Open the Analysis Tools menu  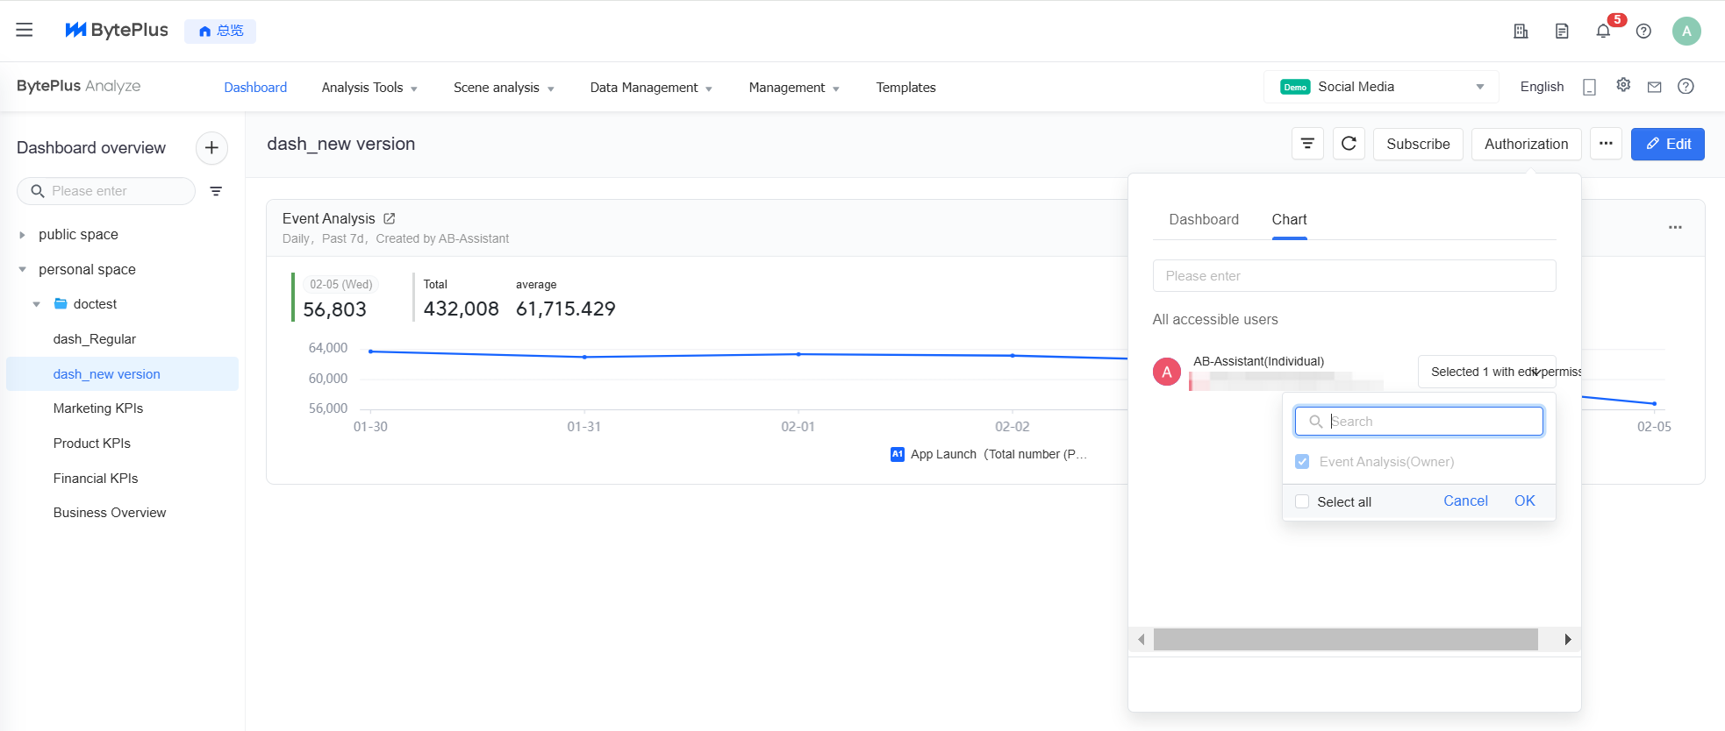pyautogui.click(x=369, y=88)
